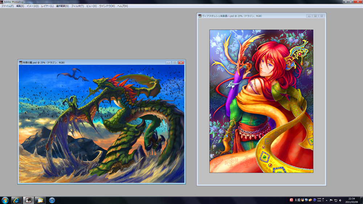
Task: Close the red-haired woman document window
Action: coord(322,16)
